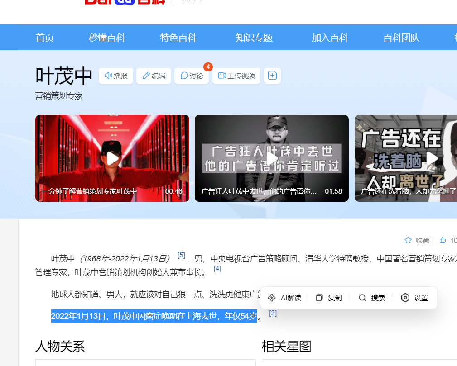Click the 地球人都知道 paragraph text

156,295
